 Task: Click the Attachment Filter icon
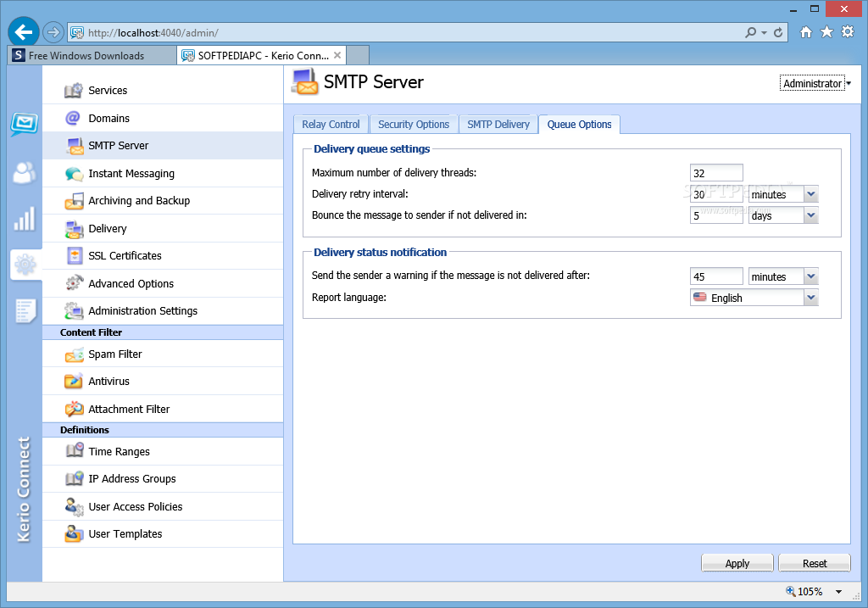(x=75, y=410)
